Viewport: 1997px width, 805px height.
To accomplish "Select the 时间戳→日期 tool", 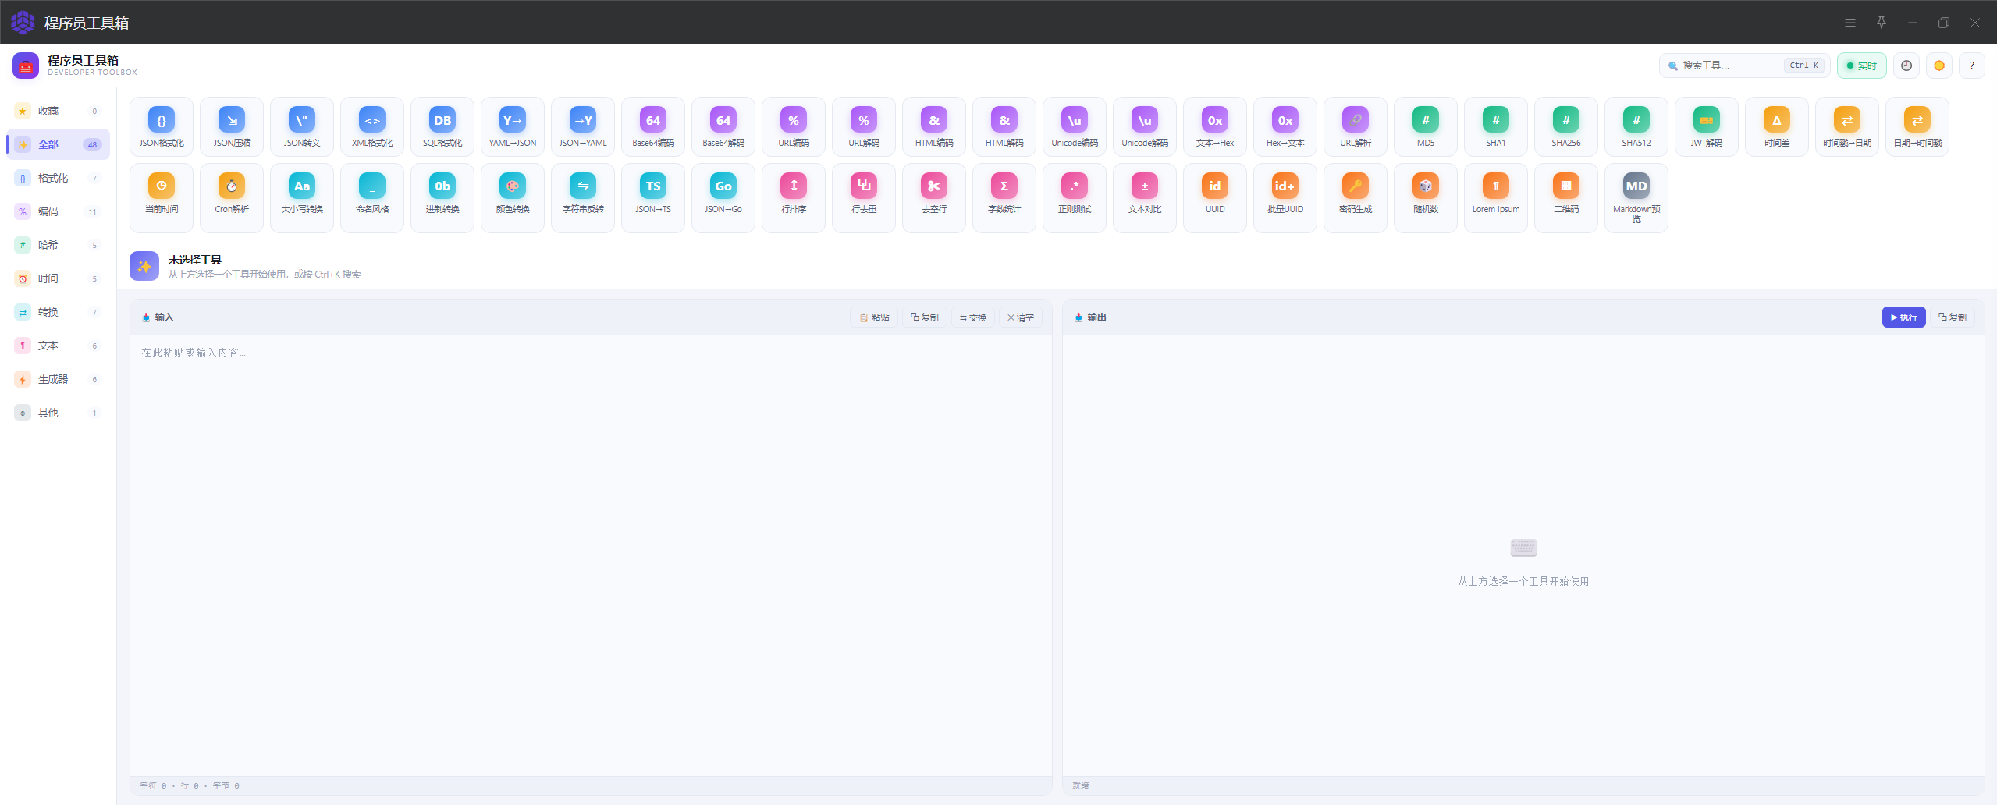I will (x=1847, y=126).
